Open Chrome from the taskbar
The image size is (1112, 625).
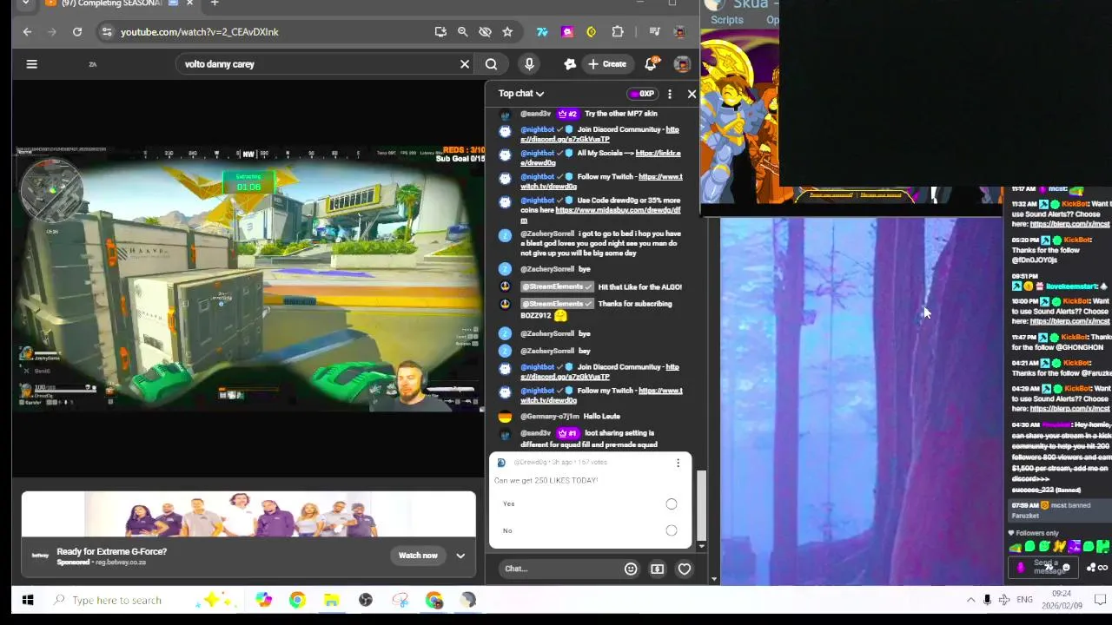(x=297, y=600)
